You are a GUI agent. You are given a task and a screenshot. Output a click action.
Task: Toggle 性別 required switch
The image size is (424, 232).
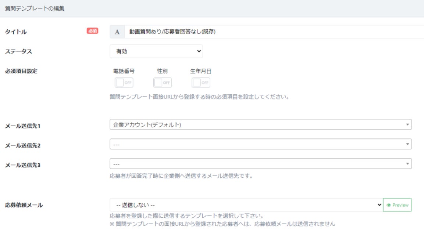163,83
